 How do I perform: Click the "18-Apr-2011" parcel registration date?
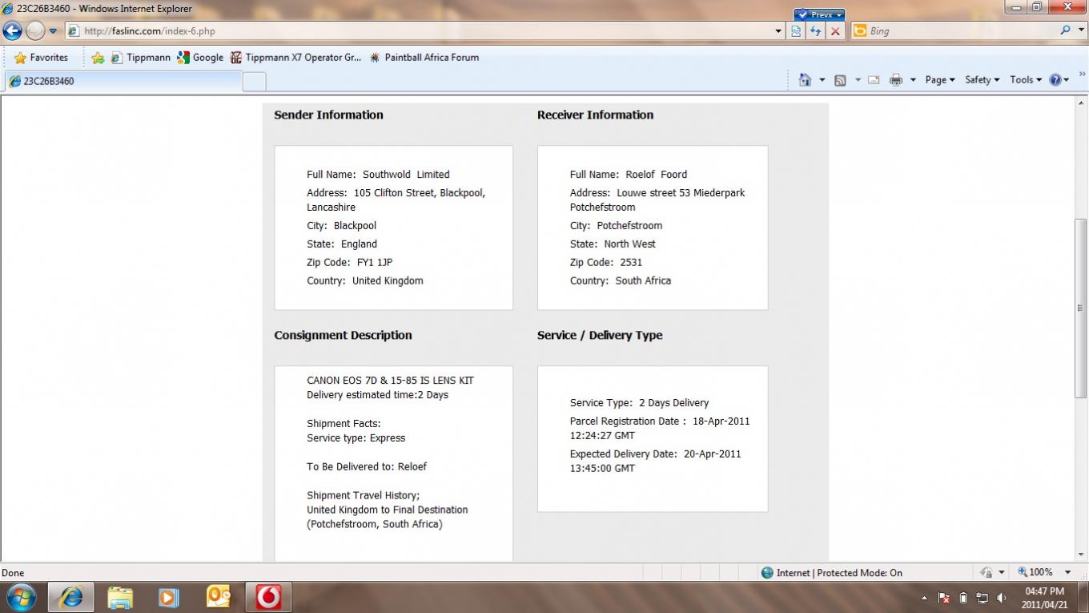(x=721, y=421)
